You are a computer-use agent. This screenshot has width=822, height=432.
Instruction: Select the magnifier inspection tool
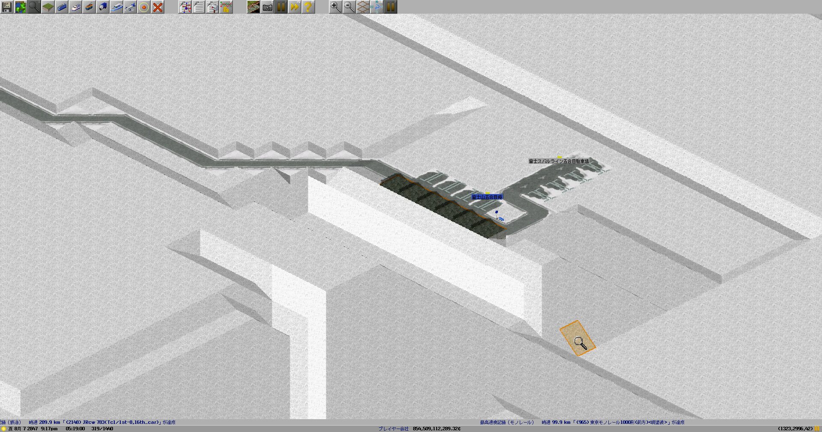click(34, 7)
